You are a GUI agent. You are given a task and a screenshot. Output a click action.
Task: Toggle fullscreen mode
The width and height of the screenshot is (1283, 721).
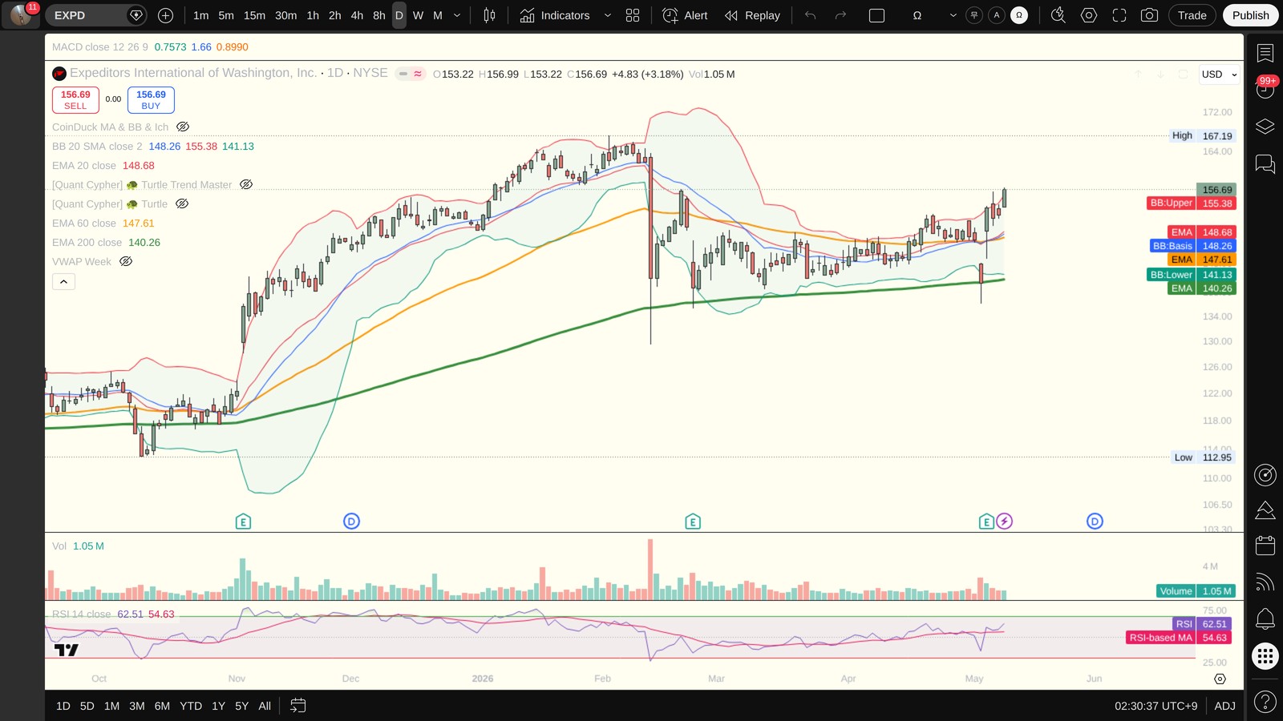(x=1119, y=15)
